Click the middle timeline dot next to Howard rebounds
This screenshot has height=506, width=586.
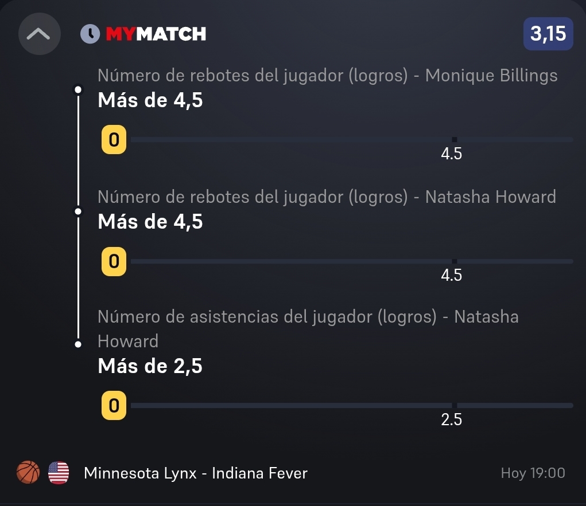click(x=78, y=211)
